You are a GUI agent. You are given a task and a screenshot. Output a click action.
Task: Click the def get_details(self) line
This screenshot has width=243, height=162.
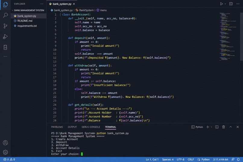click(86, 105)
